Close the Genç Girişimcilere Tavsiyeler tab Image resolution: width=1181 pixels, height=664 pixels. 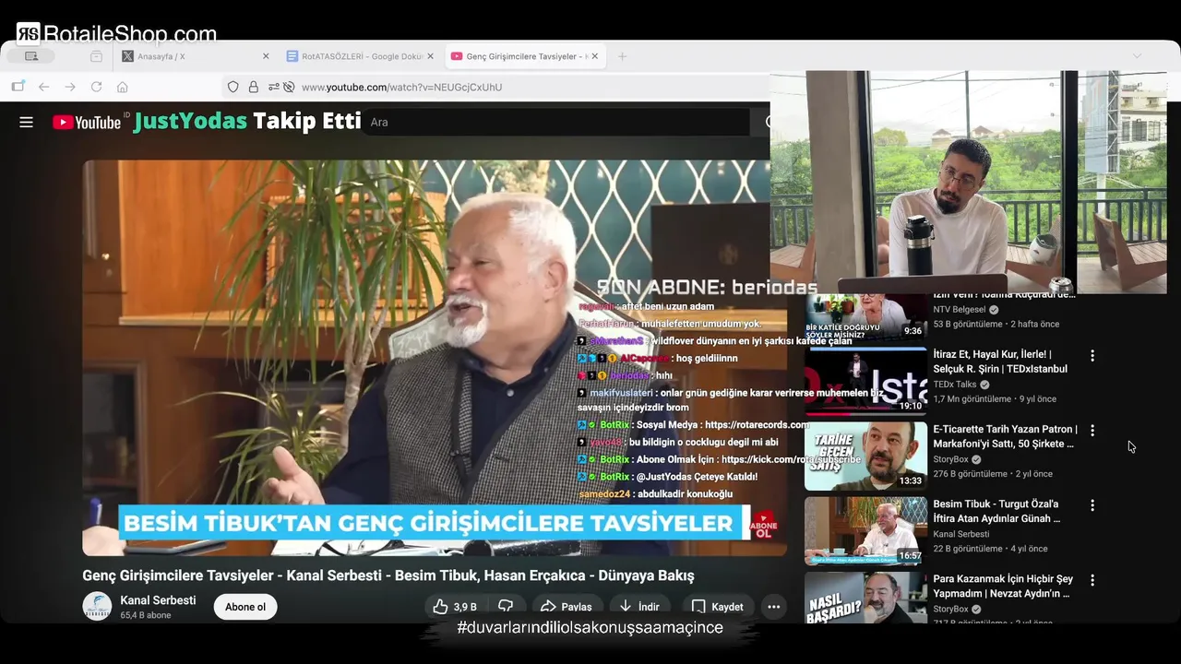(x=594, y=56)
